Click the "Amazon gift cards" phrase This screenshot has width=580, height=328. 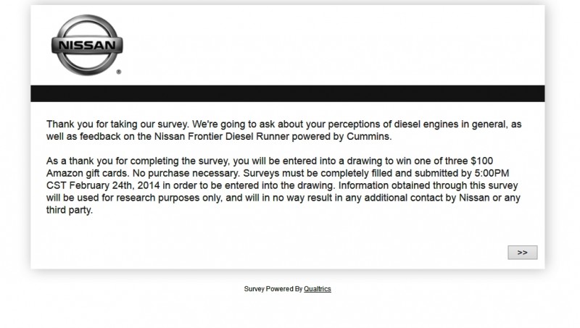[x=88, y=173]
